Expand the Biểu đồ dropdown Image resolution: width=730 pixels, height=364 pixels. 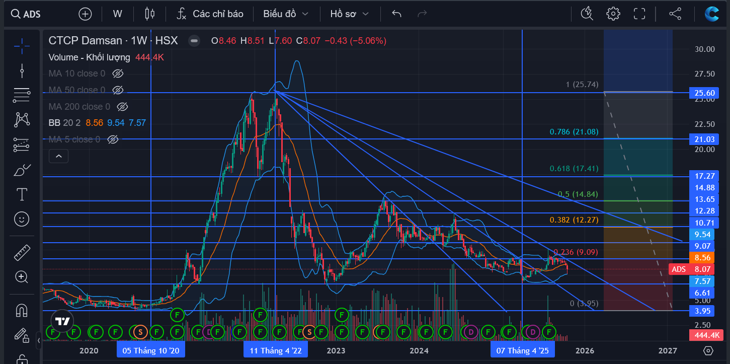285,14
